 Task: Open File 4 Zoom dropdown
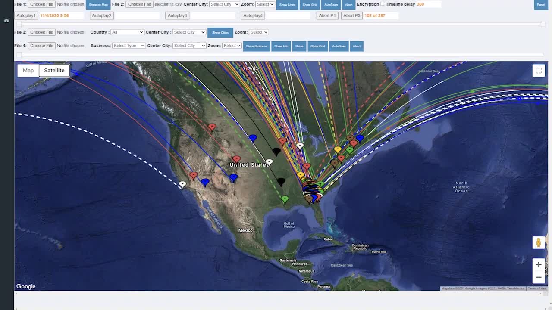point(232,46)
